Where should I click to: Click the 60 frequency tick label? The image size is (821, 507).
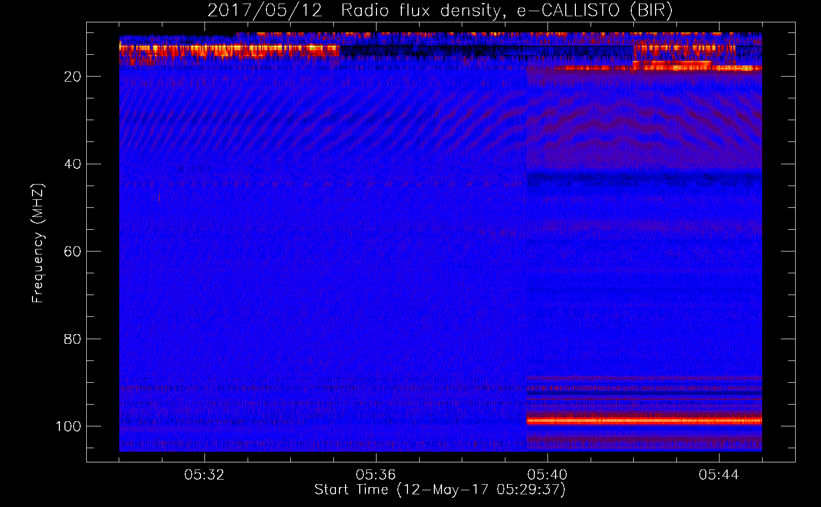[x=73, y=251]
